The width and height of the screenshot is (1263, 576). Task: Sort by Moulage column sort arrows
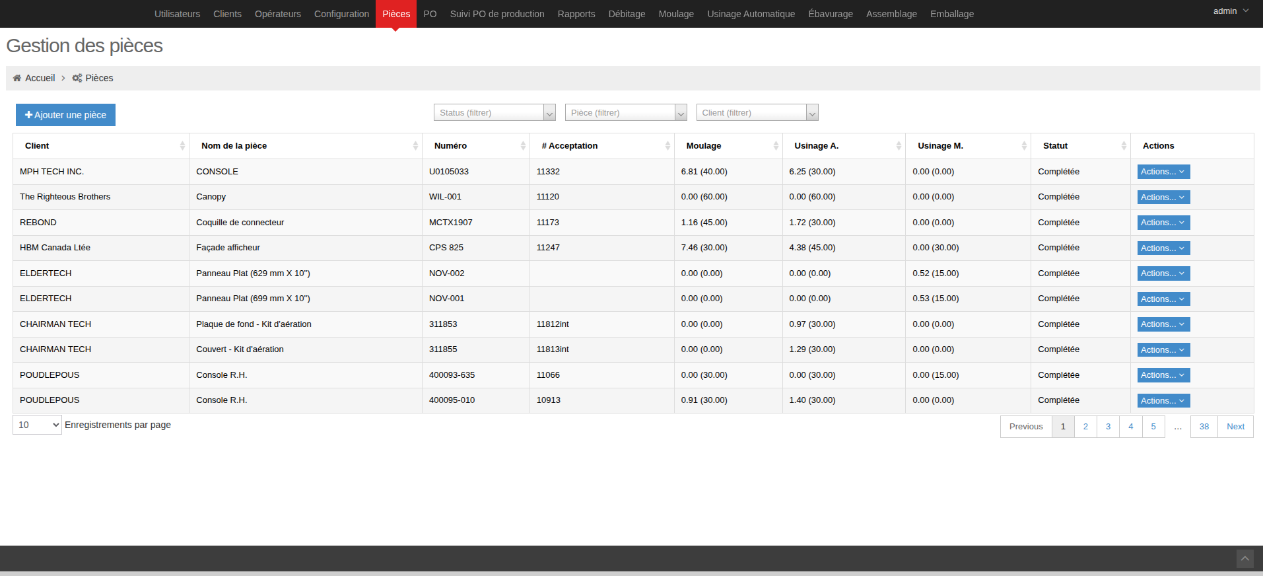click(776, 146)
